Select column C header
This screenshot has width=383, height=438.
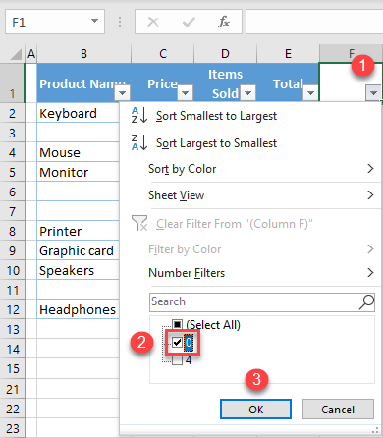[x=163, y=54]
